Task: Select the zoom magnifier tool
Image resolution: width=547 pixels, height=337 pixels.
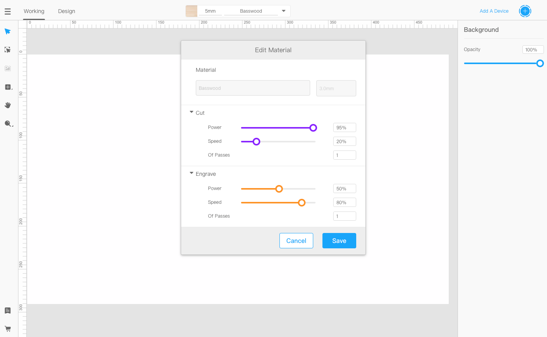Action: (8, 124)
